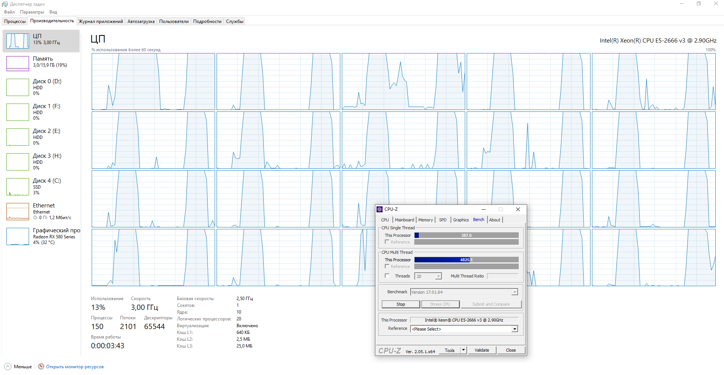
Task: Click the Stress CPU button
Action: click(440, 304)
